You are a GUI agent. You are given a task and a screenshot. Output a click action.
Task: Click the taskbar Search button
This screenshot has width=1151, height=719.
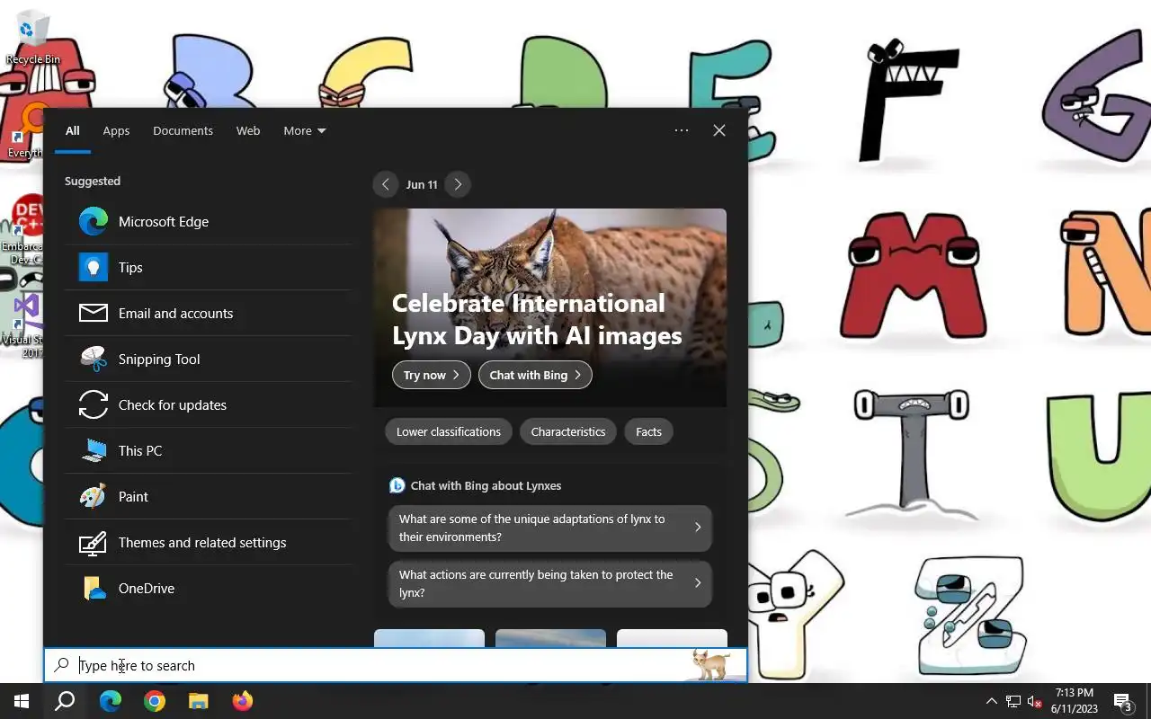(65, 701)
